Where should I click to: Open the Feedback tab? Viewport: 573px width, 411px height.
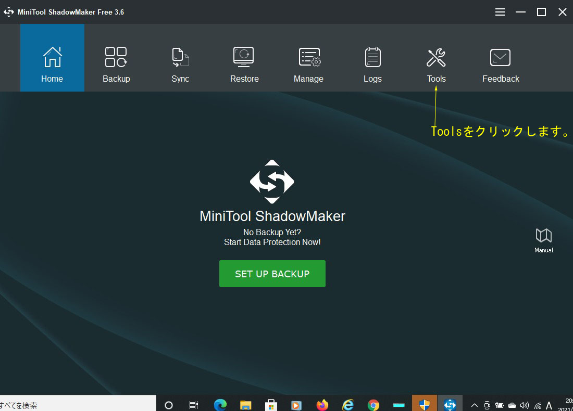[x=501, y=58]
